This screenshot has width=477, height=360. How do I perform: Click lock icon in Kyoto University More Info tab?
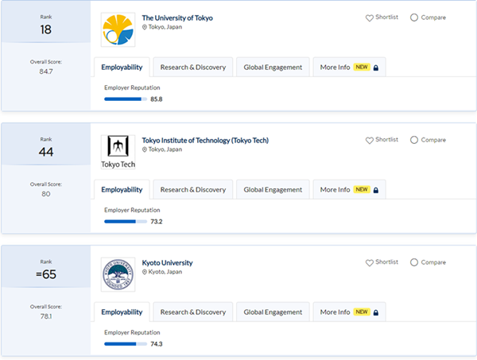pos(376,312)
